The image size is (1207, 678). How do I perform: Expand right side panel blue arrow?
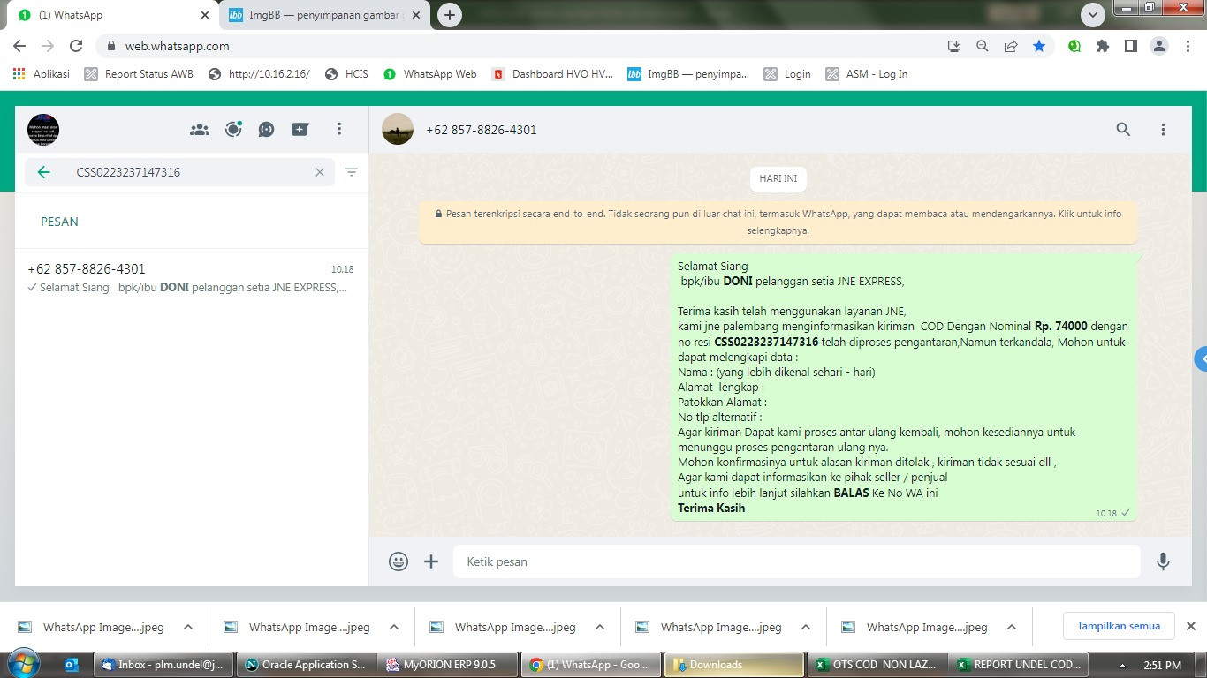pyautogui.click(x=1202, y=359)
